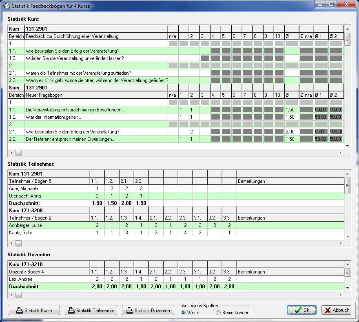Viewport: 359px width, 322px height.
Task: Click the Statistik Teilnehmer table's left scroll arrow
Action: [x=11, y=244]
